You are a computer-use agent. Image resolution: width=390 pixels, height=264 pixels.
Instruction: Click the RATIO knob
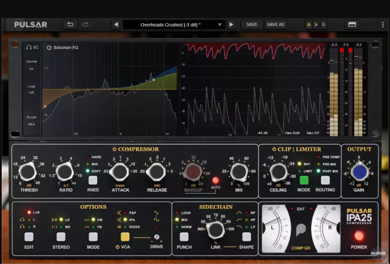point(65,171)
